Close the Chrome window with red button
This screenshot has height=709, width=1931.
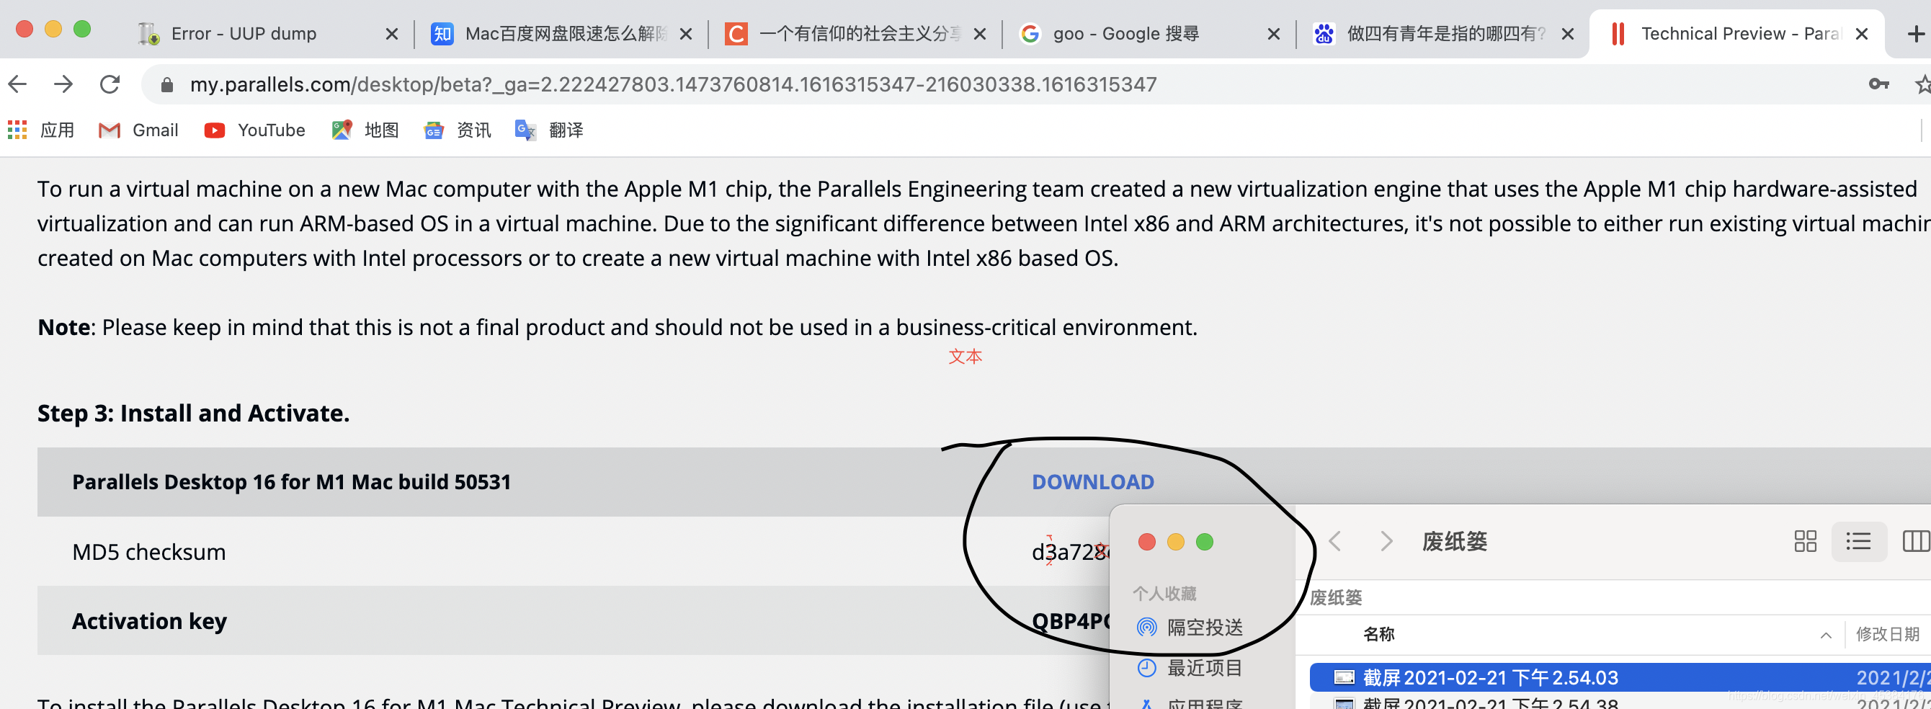click(x=24, y=30)
